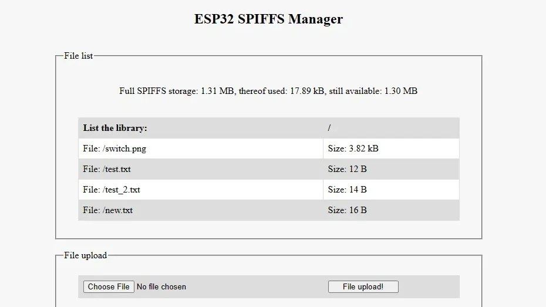Screen dimensions: 546x307
Task: Click the Size 3.82 kB cell
Action: click(353, 149)
